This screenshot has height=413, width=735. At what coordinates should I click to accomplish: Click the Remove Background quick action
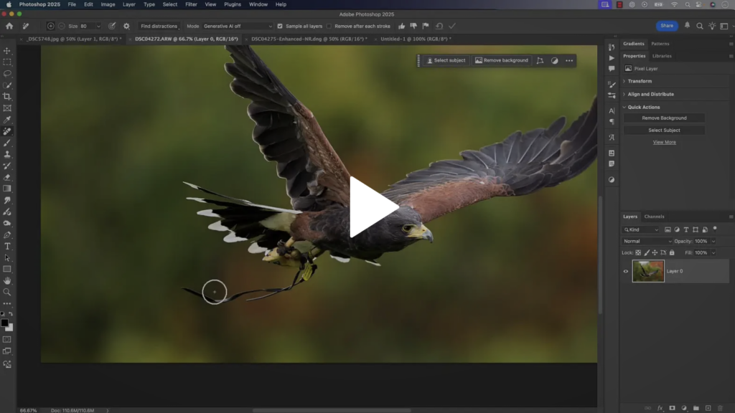[664, 118]
